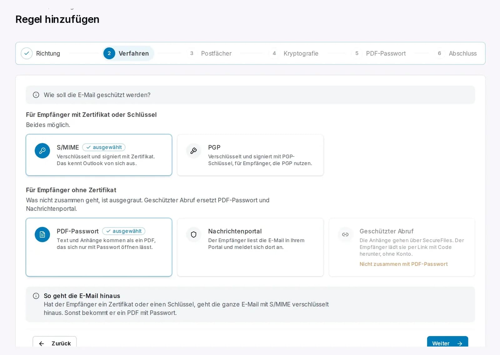Click the 'Das kennt Outlook von sich aus.' line
Viewport: 500px width, 355px height.
tap(97, 163)
